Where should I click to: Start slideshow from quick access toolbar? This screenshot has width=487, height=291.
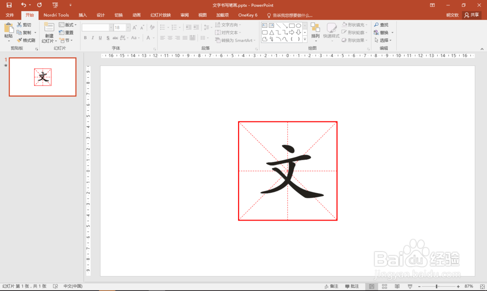56,5
